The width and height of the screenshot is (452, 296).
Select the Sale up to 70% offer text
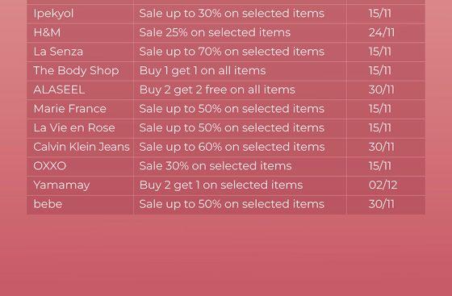(232, 52)
